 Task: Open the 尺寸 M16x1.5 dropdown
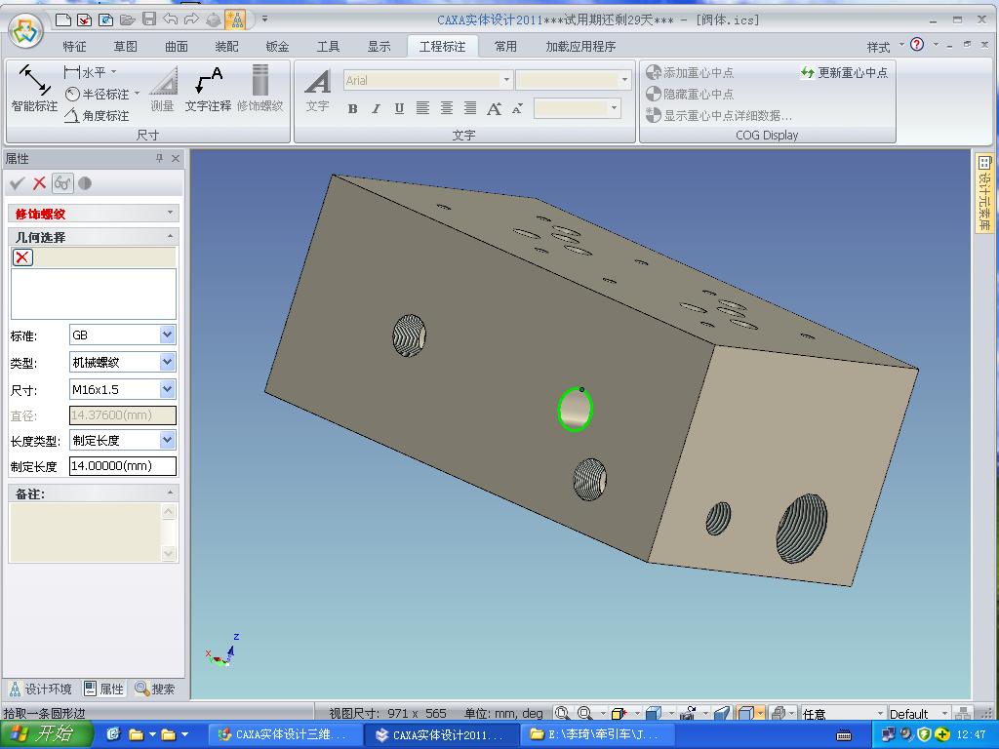click(167, 390)
